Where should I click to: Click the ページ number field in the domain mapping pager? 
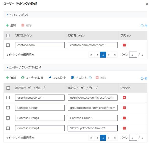[x=133, y=55]
